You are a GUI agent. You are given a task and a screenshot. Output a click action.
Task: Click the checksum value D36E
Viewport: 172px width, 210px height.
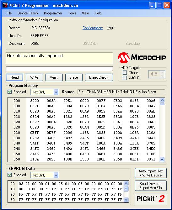(x=35, y=44)
